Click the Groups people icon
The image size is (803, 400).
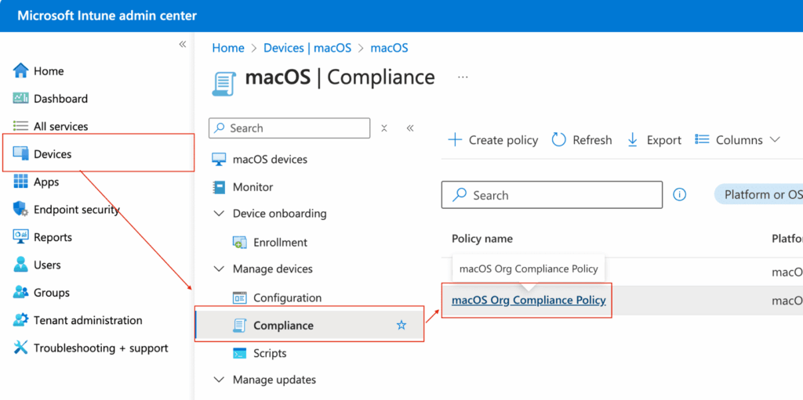coord(20,293)
